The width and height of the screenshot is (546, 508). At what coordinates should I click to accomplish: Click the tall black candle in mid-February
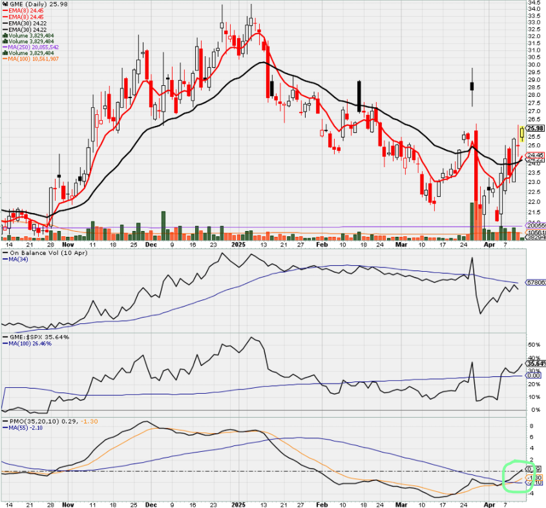[x=359, y=96]
